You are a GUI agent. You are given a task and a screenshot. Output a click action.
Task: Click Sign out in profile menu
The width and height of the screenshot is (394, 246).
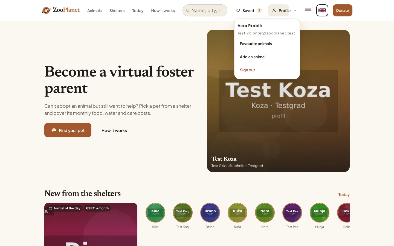coord(267,70)
